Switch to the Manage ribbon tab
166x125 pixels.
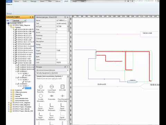coord(34,1)
